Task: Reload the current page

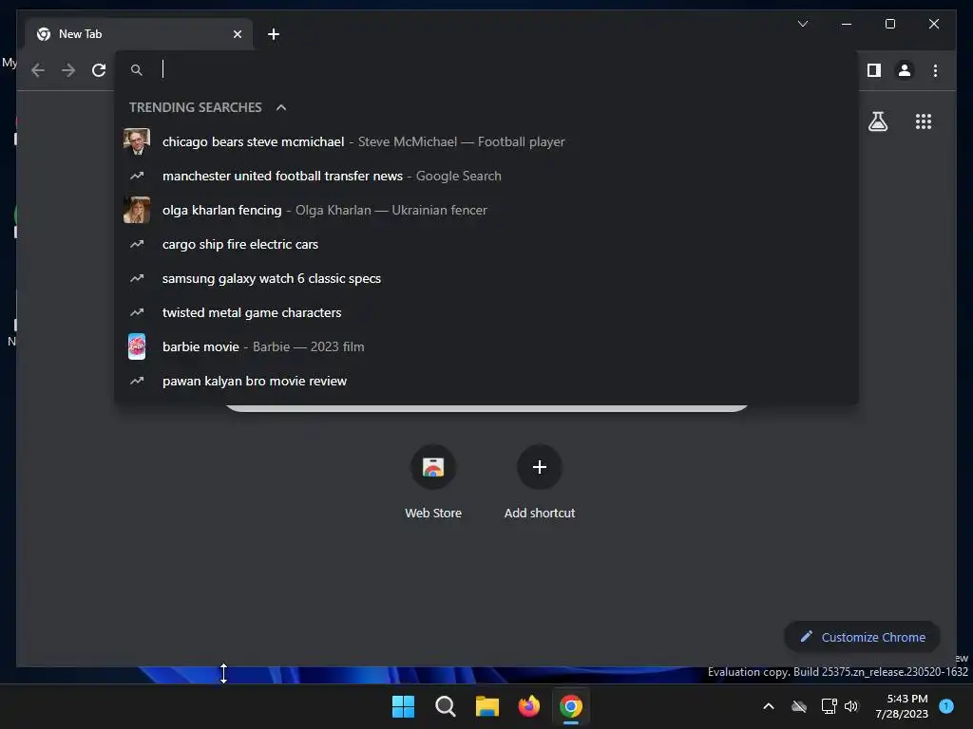Action: [x=99, y=70]
